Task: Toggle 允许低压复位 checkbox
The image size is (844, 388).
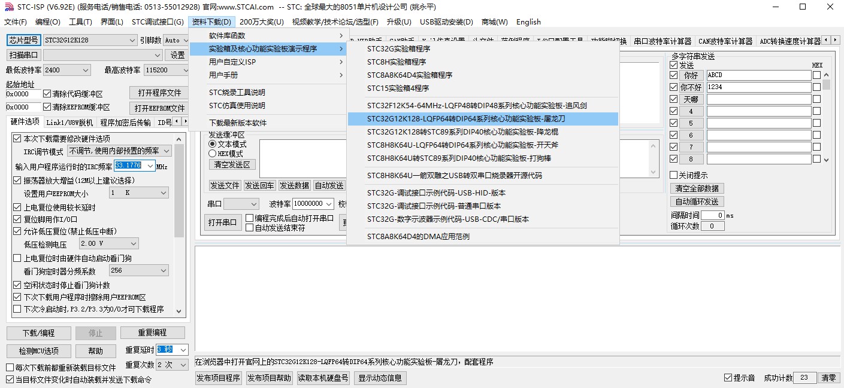Action: coord(17,231)
